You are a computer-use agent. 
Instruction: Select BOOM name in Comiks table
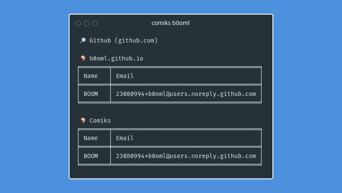pos(91,156)
